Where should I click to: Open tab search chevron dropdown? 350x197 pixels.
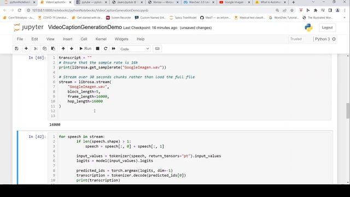(313, 2)
